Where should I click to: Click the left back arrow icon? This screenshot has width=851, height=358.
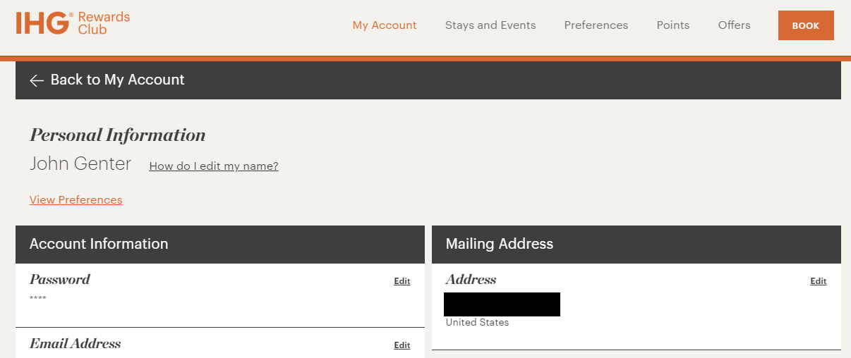coord(37,80)
